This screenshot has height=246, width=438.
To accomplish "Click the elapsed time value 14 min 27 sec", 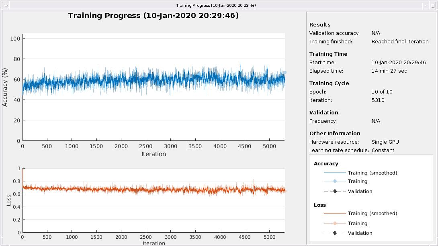I will [389, 71].
